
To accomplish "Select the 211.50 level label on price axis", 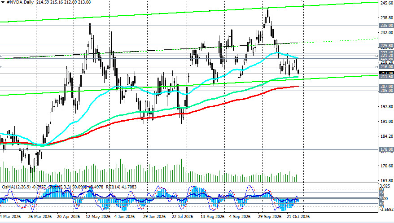I will (x=386, y=77).
